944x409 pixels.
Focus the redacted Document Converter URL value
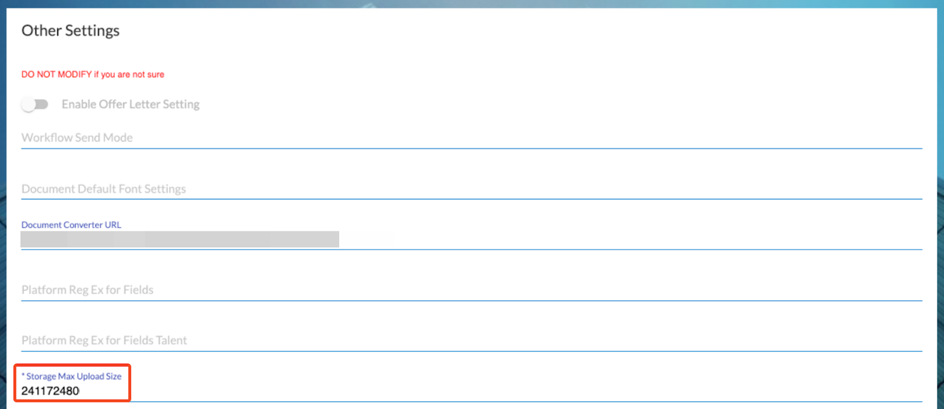tap(179, 239)
